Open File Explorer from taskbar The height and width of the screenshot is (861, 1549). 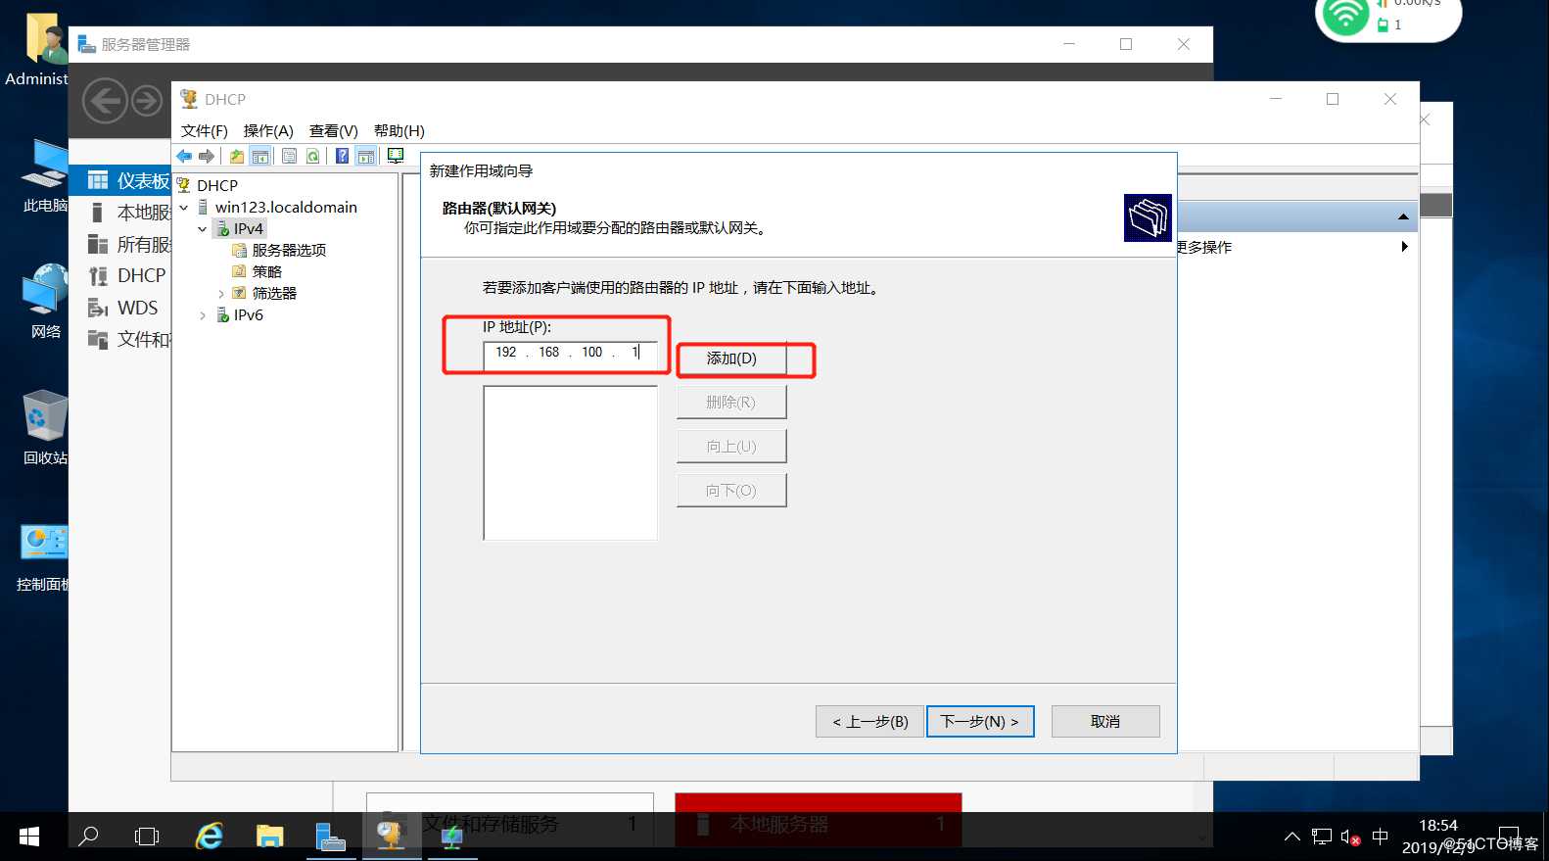pyautogui.click(x=269, y=837)
